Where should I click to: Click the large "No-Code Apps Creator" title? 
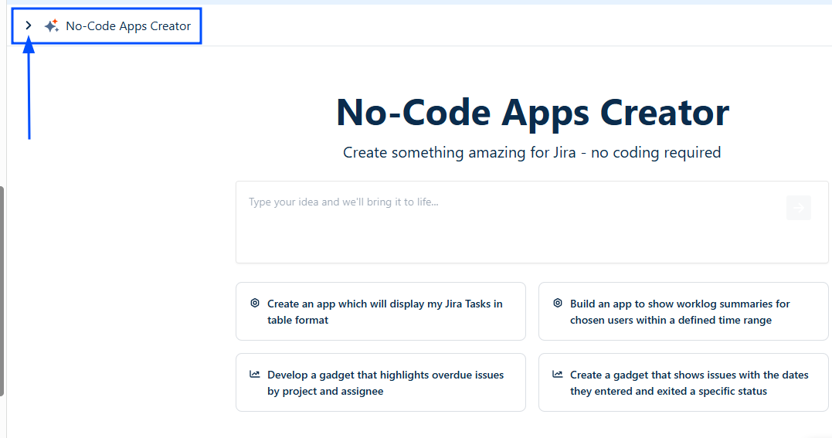coord(532,113)
